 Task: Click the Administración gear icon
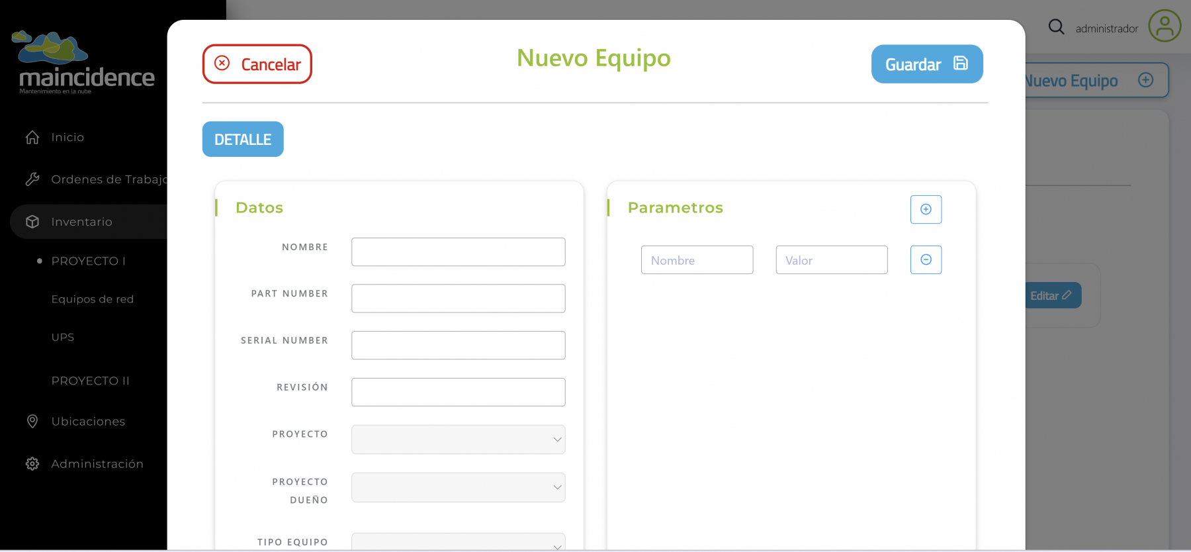32,464
